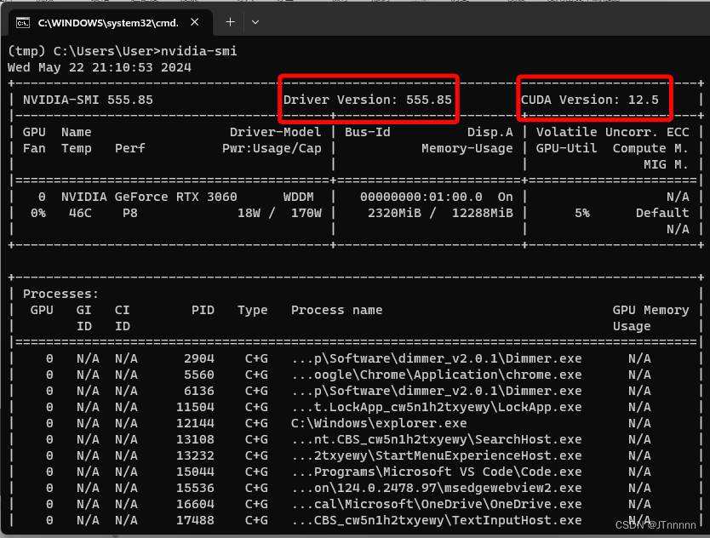The image size is (710, 538).
Task: Click the cmd icon on the terminal tab
Action: 22,22
